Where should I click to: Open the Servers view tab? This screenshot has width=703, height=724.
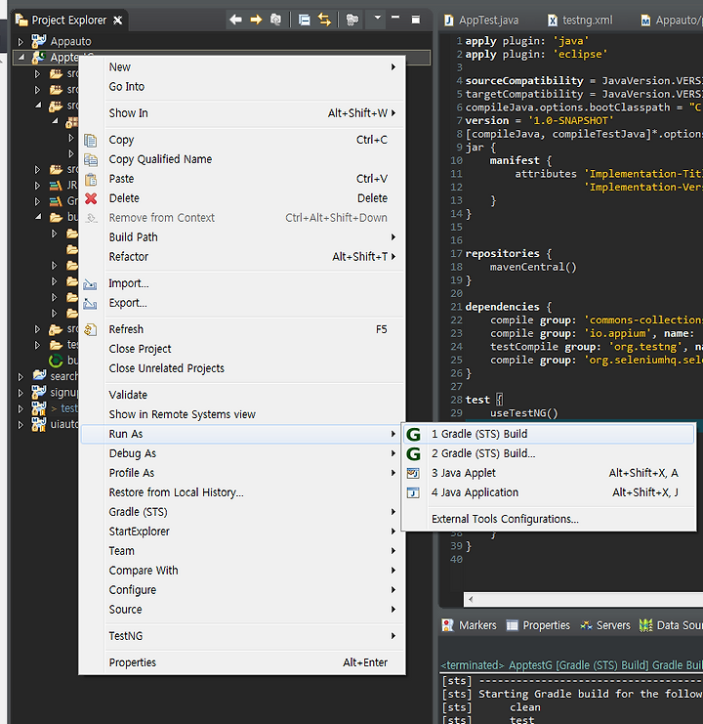point(605,625)
